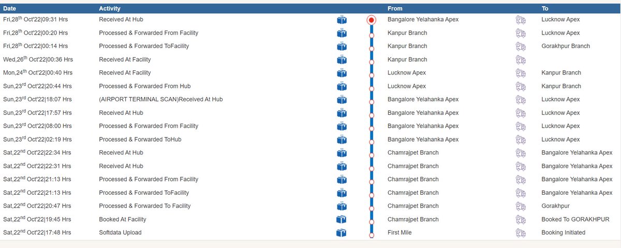Click box icon in Softdata Upload row
This screenshot has width=621, height=248.
click(342, 233)
